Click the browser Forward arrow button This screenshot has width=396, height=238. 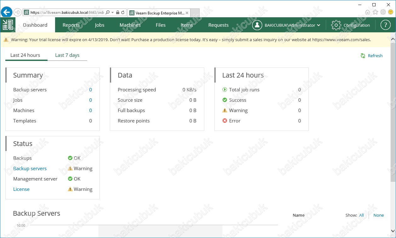(x=18, y=13)
